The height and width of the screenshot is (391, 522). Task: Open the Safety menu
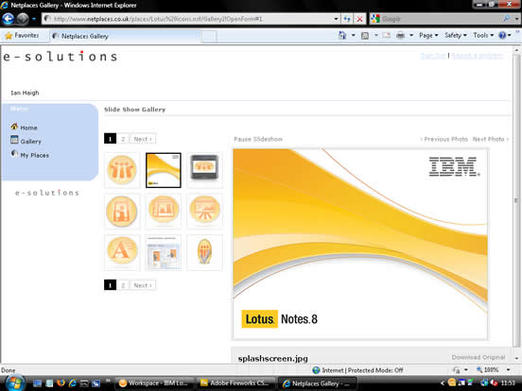(456, 35)
